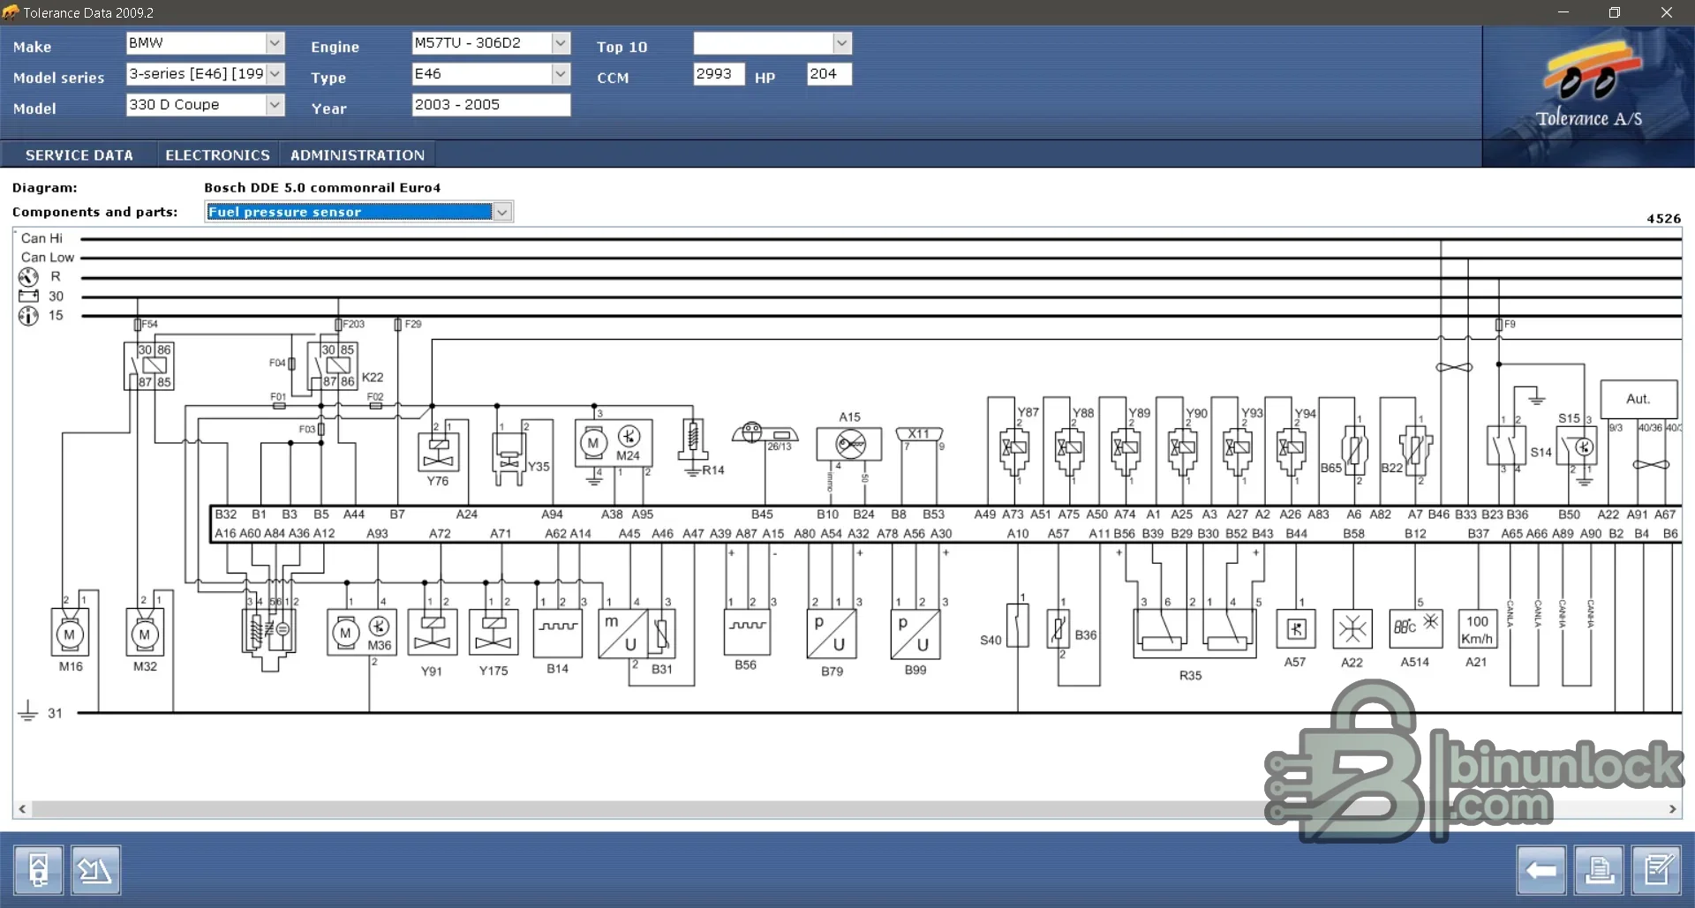Image resolution: width=1695 pixels, height=908 pixels.
Task: Select the B56 sensor symbol
Action: coord(747,632)
